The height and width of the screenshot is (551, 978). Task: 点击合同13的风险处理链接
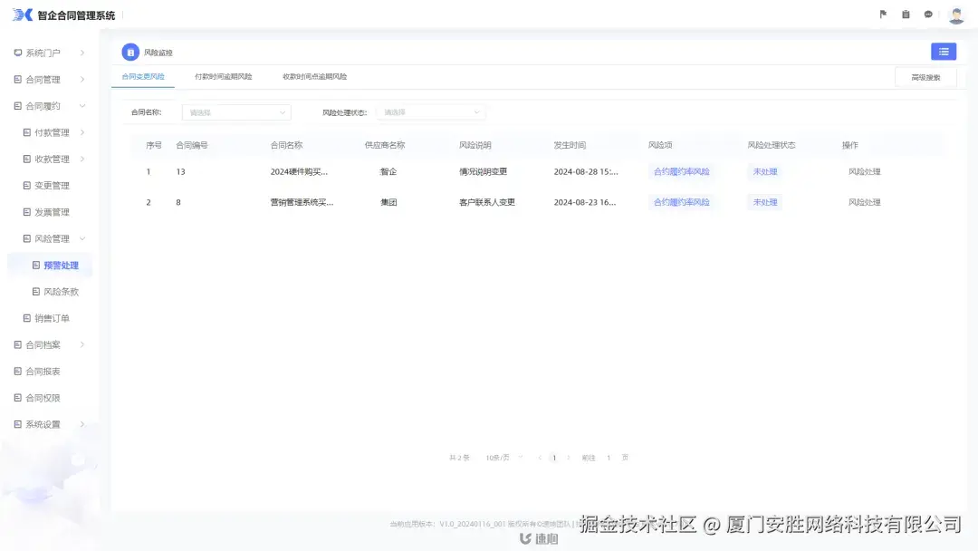(862, 171)
